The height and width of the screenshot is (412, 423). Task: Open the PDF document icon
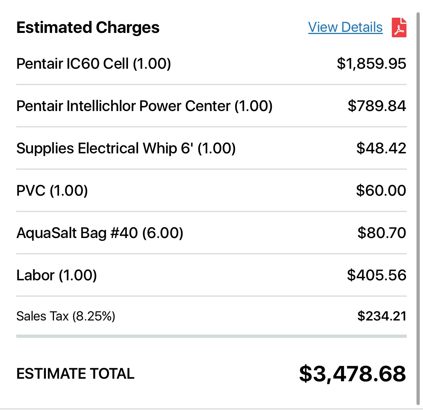point(399,27)
